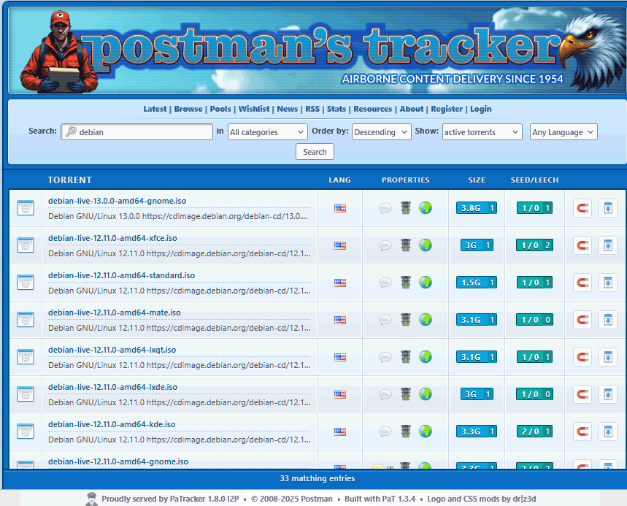This screenshot has height=506, width=627.
Task: Click the globe icon in the standard.iso row
Action: point(426,282)
